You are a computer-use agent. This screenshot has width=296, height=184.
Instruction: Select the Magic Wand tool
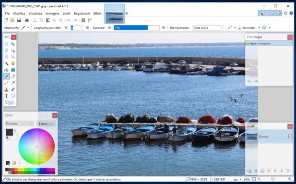6,63
